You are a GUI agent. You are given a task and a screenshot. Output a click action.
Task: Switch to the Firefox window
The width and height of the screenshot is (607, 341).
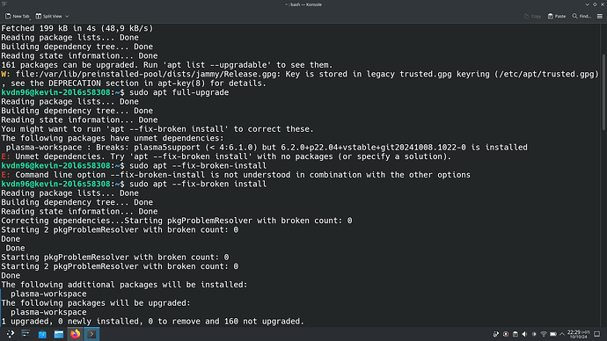pos(75,334)
